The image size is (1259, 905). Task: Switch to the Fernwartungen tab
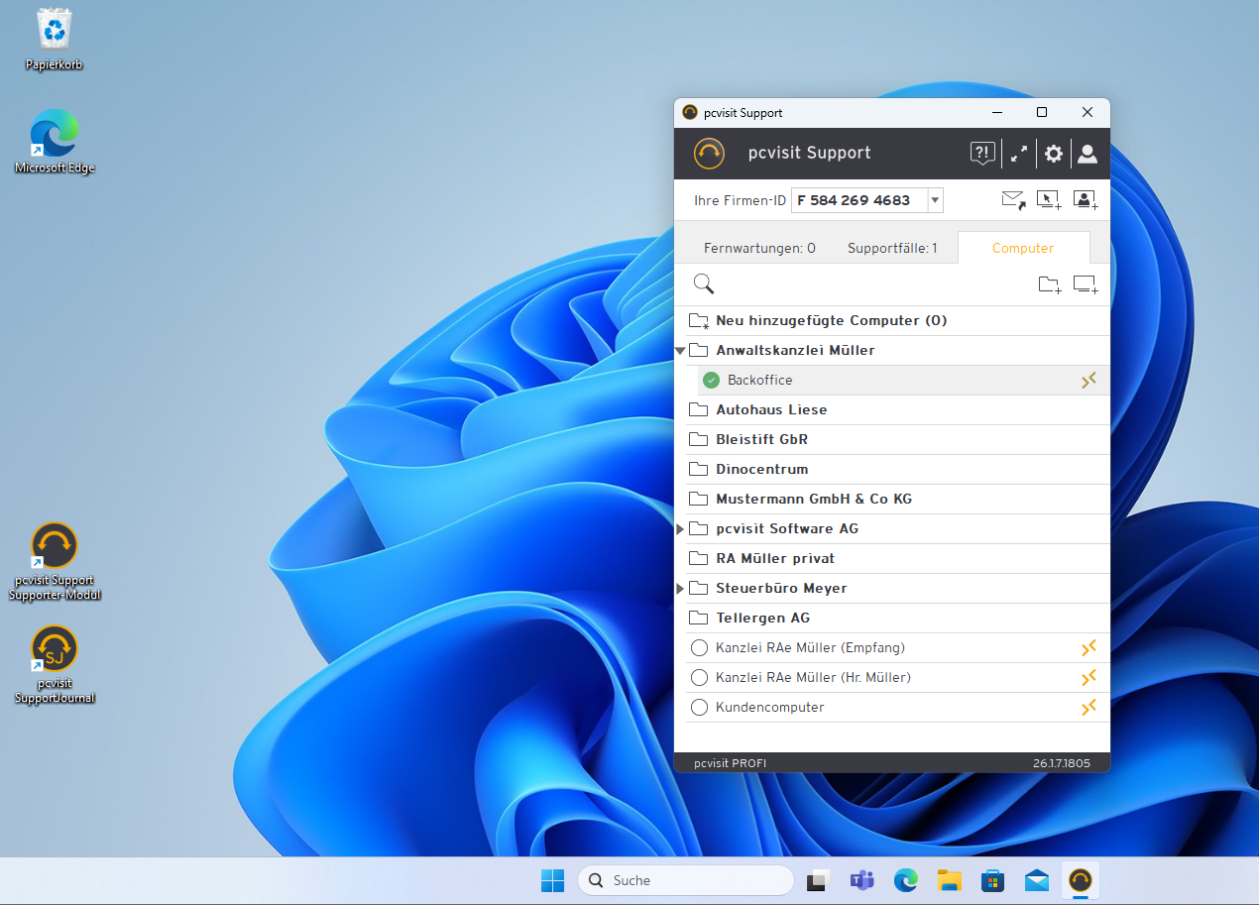(759, 248)
